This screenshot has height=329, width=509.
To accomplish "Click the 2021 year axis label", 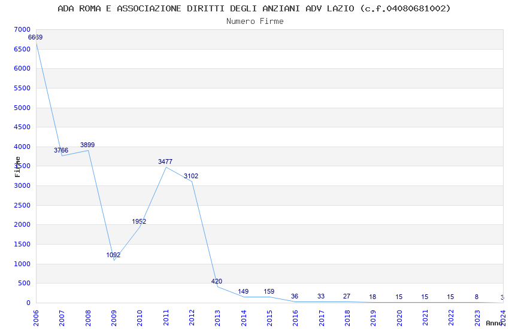I will coord(425,318).
